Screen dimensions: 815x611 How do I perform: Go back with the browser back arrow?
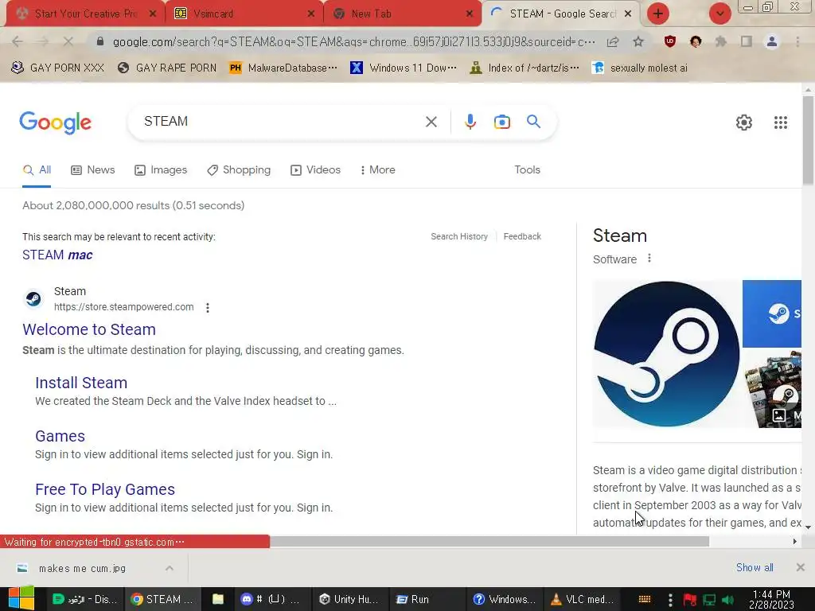(x=18, y=41)
